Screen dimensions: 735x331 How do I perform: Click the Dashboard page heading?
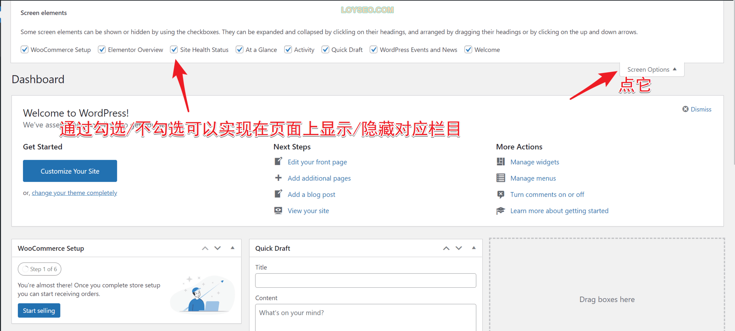(x=38, y=79)
